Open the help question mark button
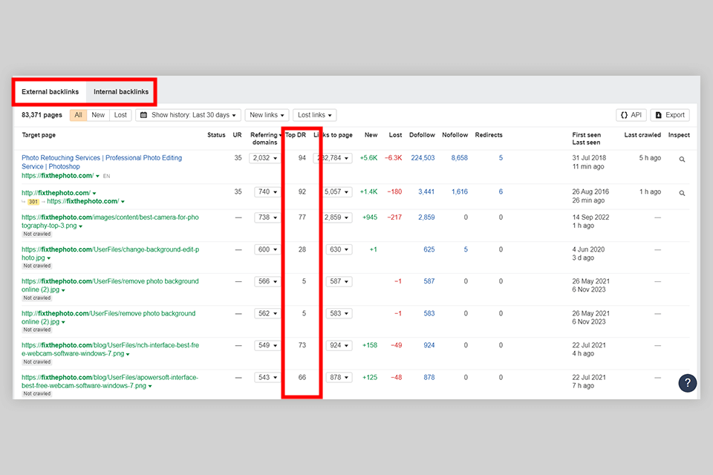Image resolution: width=713 pixels, height=475 pixels. click(687, 383)
